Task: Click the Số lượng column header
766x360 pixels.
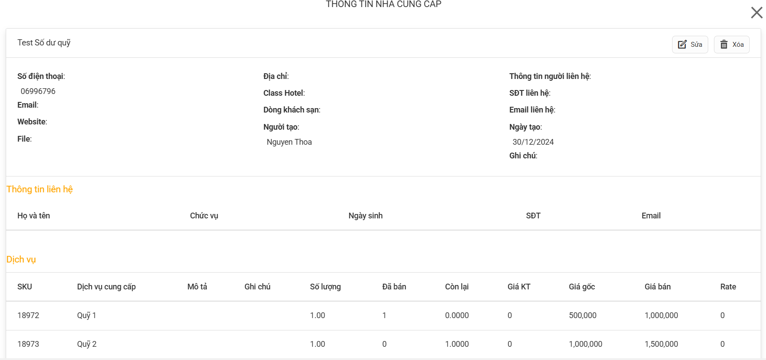Action: point(325,287)
